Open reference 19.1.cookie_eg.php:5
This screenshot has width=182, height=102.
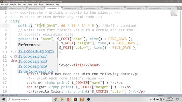tap(36, 51)
